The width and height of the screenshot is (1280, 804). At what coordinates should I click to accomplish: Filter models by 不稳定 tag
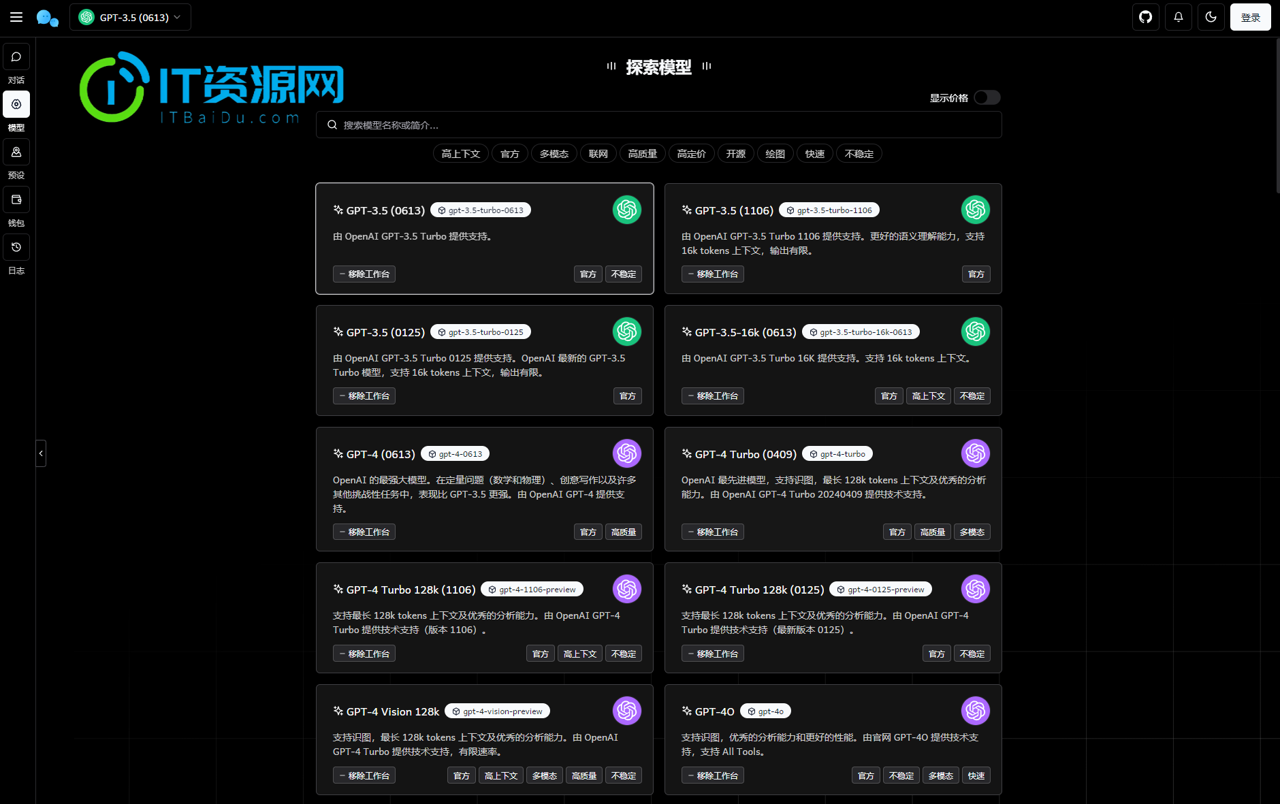tap(859, 154)
